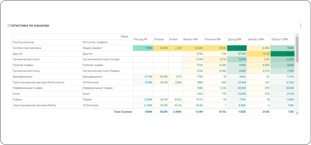Open the three-dot chart options menu

301,25
